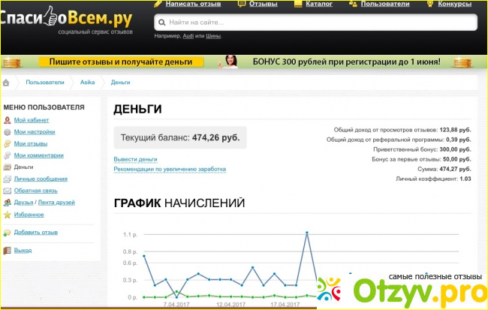Click the door icon beside Выход
The height and width of the screenshot is (310, 488).
click(x=8, y=250)
